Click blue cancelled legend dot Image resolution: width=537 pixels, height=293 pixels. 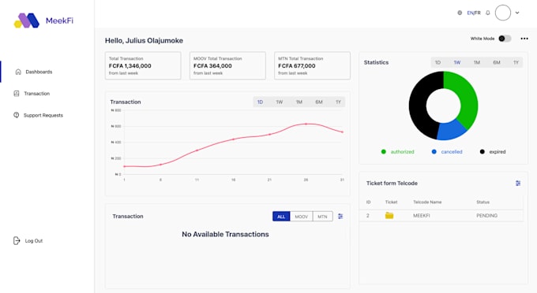434,152
